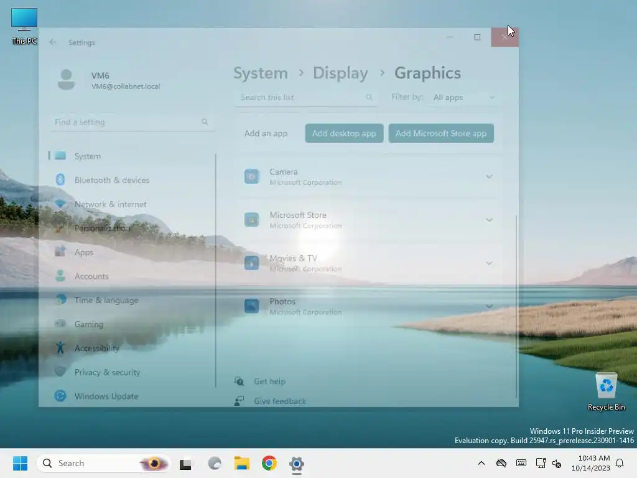Click the Find a setting field
This screenshot has width=637, height=478.
coord(132,122)
